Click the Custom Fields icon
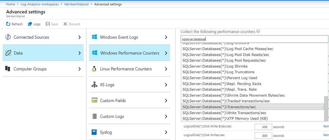The width and height of the screenshot is (329, 140). pos(95,100)
